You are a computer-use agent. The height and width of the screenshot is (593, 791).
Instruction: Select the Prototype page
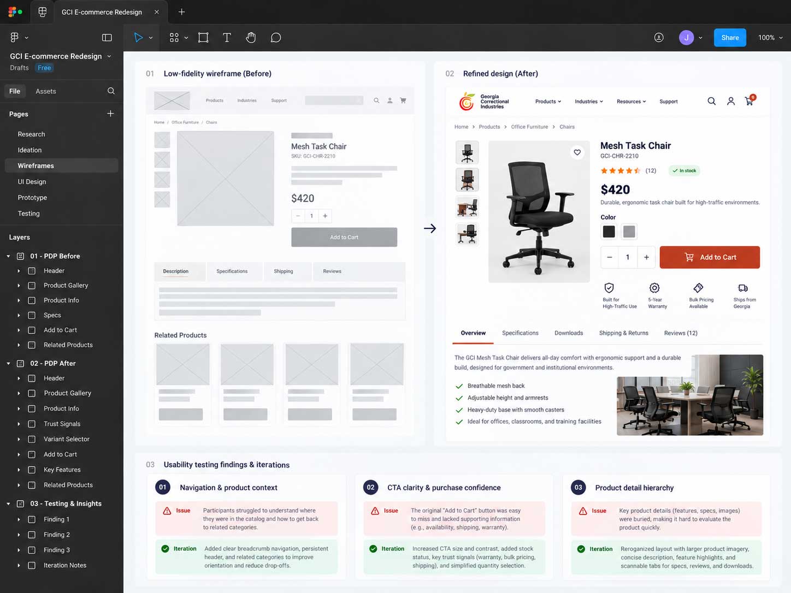coord(32,198)
